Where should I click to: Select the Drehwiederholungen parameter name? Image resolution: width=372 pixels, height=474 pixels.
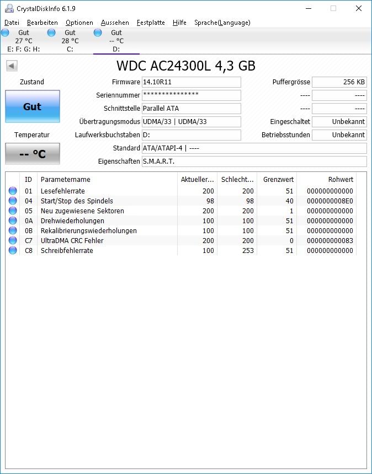tap(73, 221)
